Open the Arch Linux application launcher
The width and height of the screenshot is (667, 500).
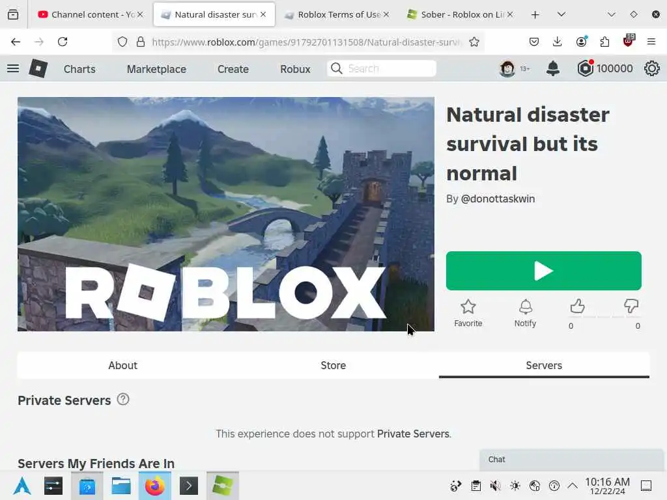(x=21, y=486)
